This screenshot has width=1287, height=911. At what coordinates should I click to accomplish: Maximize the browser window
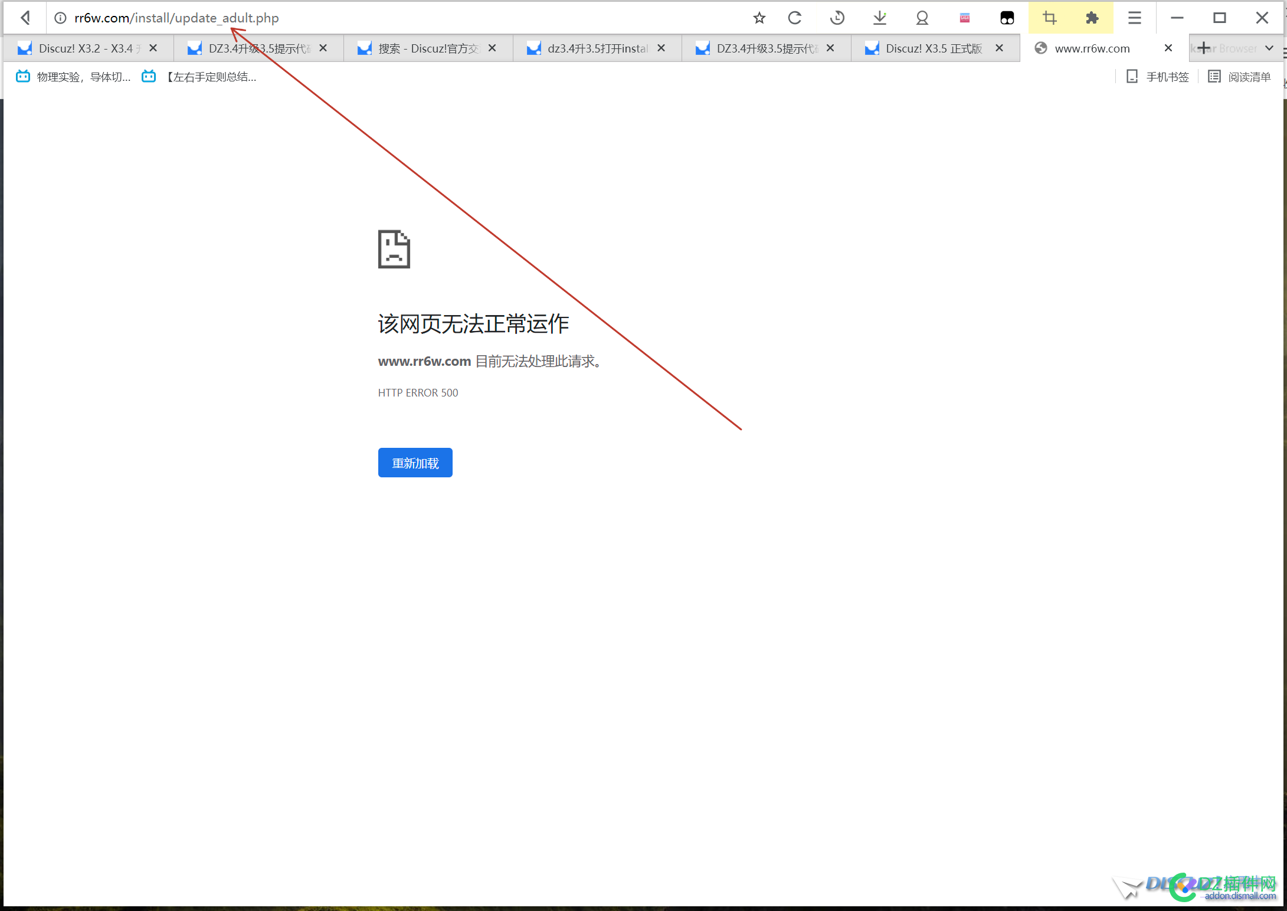pos(1220,18)
